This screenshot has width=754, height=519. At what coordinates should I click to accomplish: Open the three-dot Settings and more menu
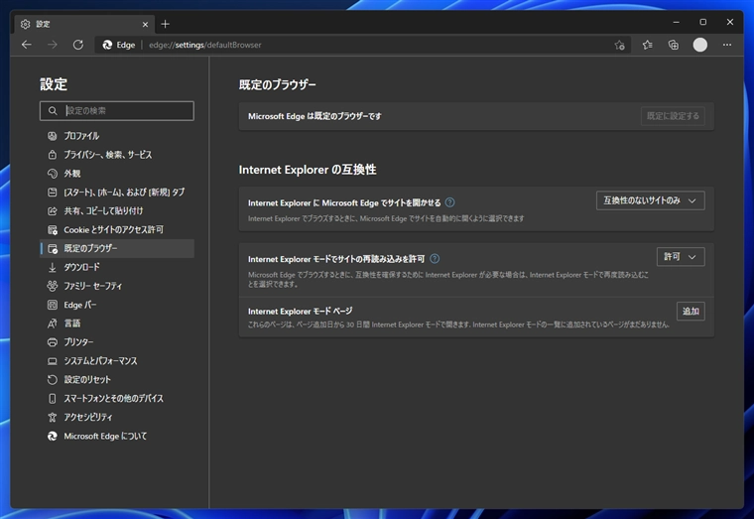click(727, 45)
